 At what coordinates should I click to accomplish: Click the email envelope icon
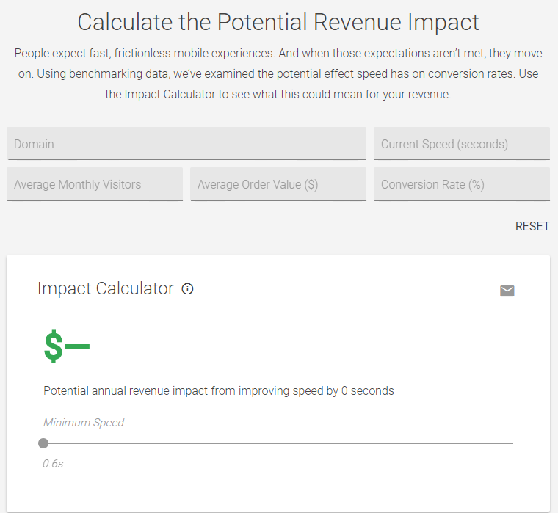point(507,291)
